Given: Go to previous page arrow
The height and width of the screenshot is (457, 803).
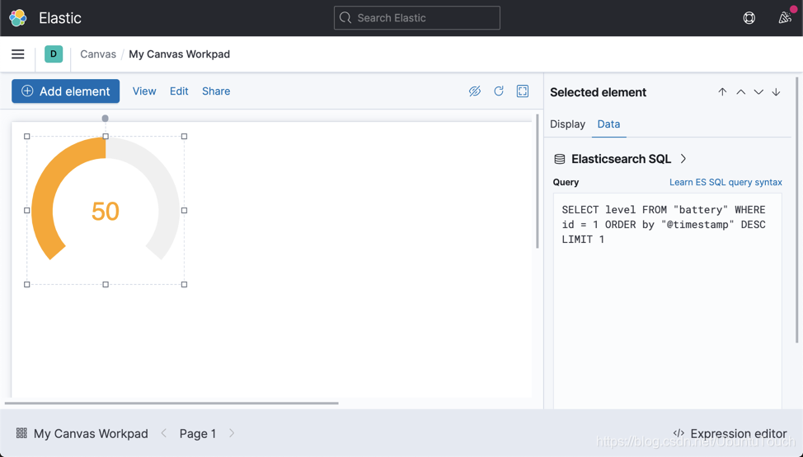Looking at the screenshot, I should 164,433.
